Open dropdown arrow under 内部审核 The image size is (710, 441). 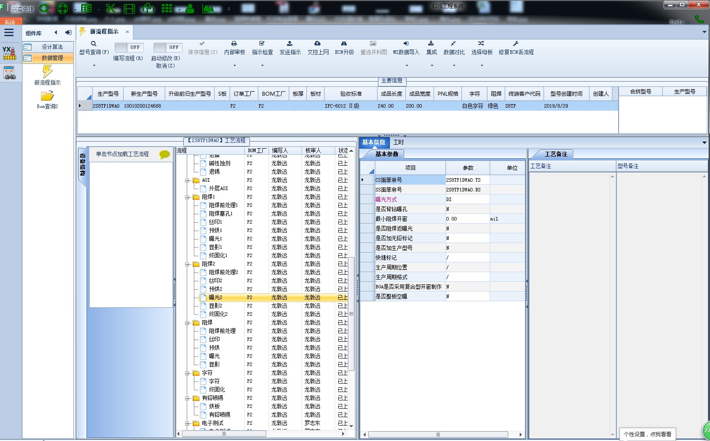[x=234, y=66]
